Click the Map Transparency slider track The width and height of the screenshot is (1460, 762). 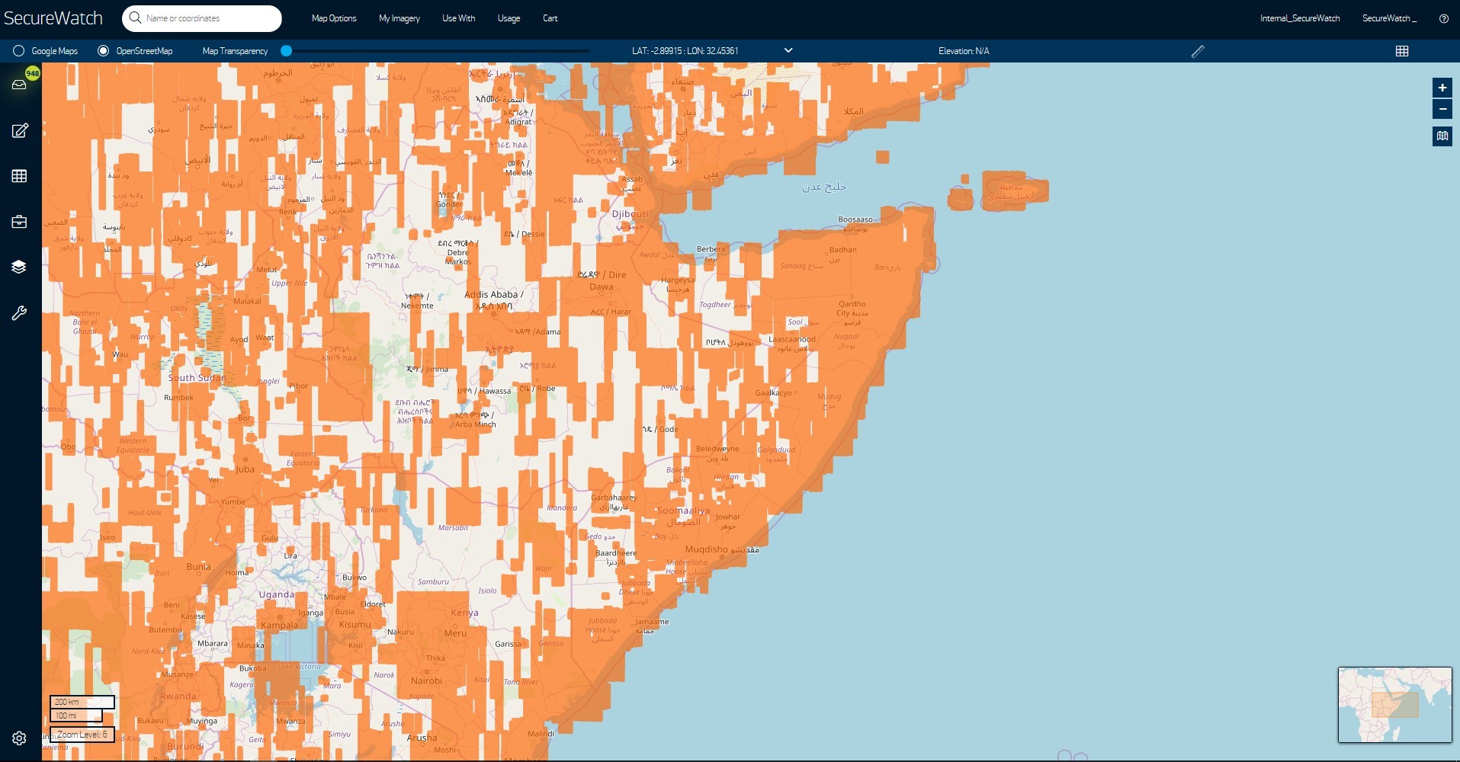[x=435, y=51]
